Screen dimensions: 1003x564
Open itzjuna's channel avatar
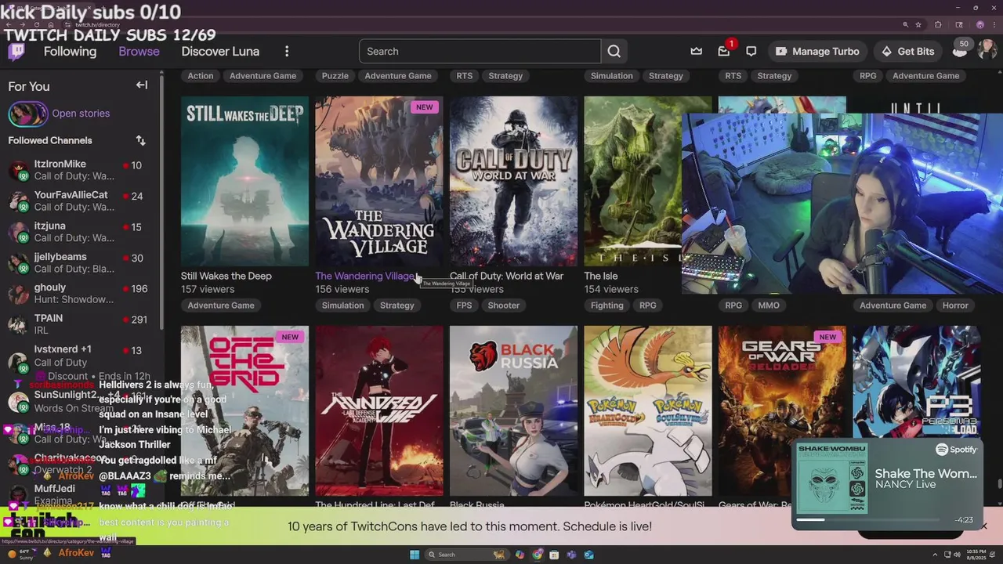19,232
